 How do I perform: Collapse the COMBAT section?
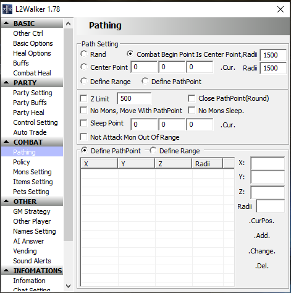coord(6,142)
